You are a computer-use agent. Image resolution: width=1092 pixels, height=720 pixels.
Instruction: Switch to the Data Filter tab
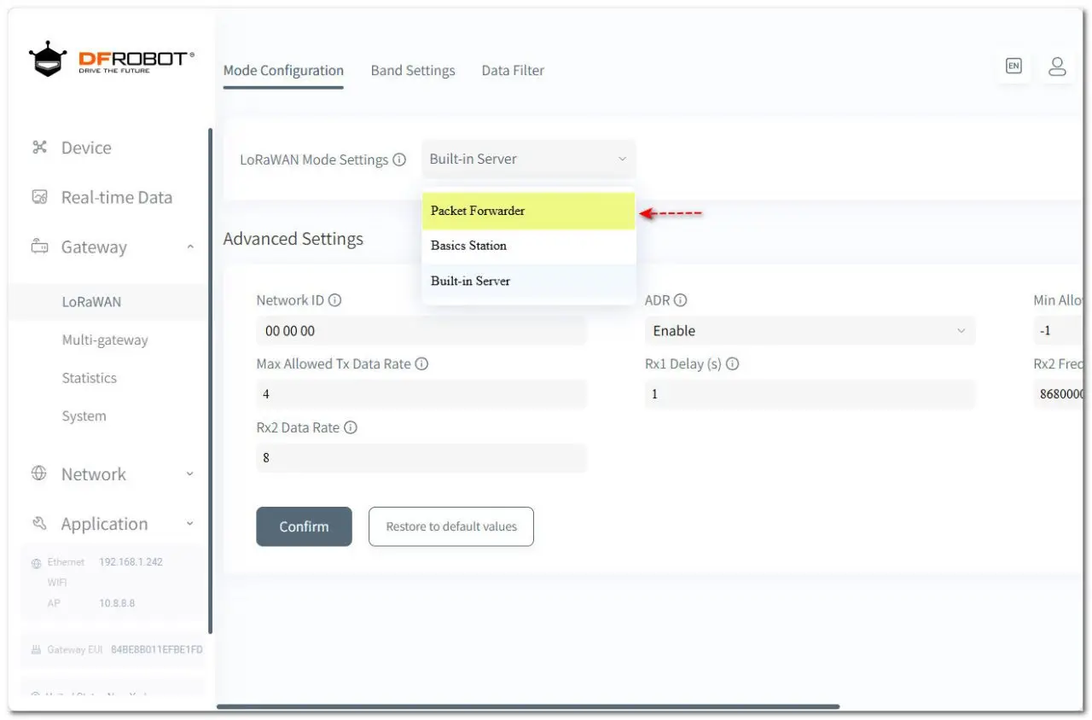coord(513,71)
